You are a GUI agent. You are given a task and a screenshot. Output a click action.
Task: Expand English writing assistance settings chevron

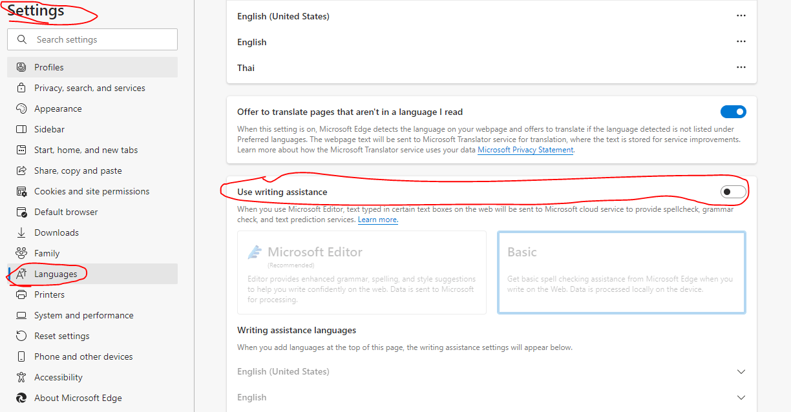[x=741, y=398]
